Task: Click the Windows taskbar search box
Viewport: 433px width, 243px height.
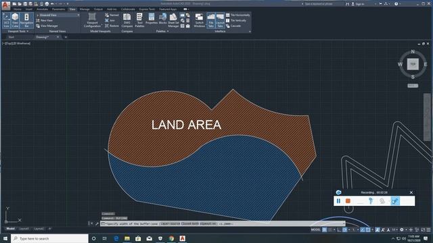Action: click(x=49, y=238)
